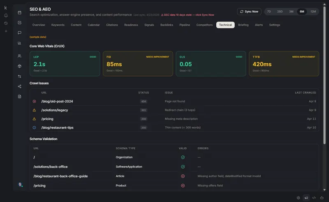The width and height of the screenshot is (329, 202).
Task: Click the valid checkmark for the Organization schema
Action: [x=183, y=157]
